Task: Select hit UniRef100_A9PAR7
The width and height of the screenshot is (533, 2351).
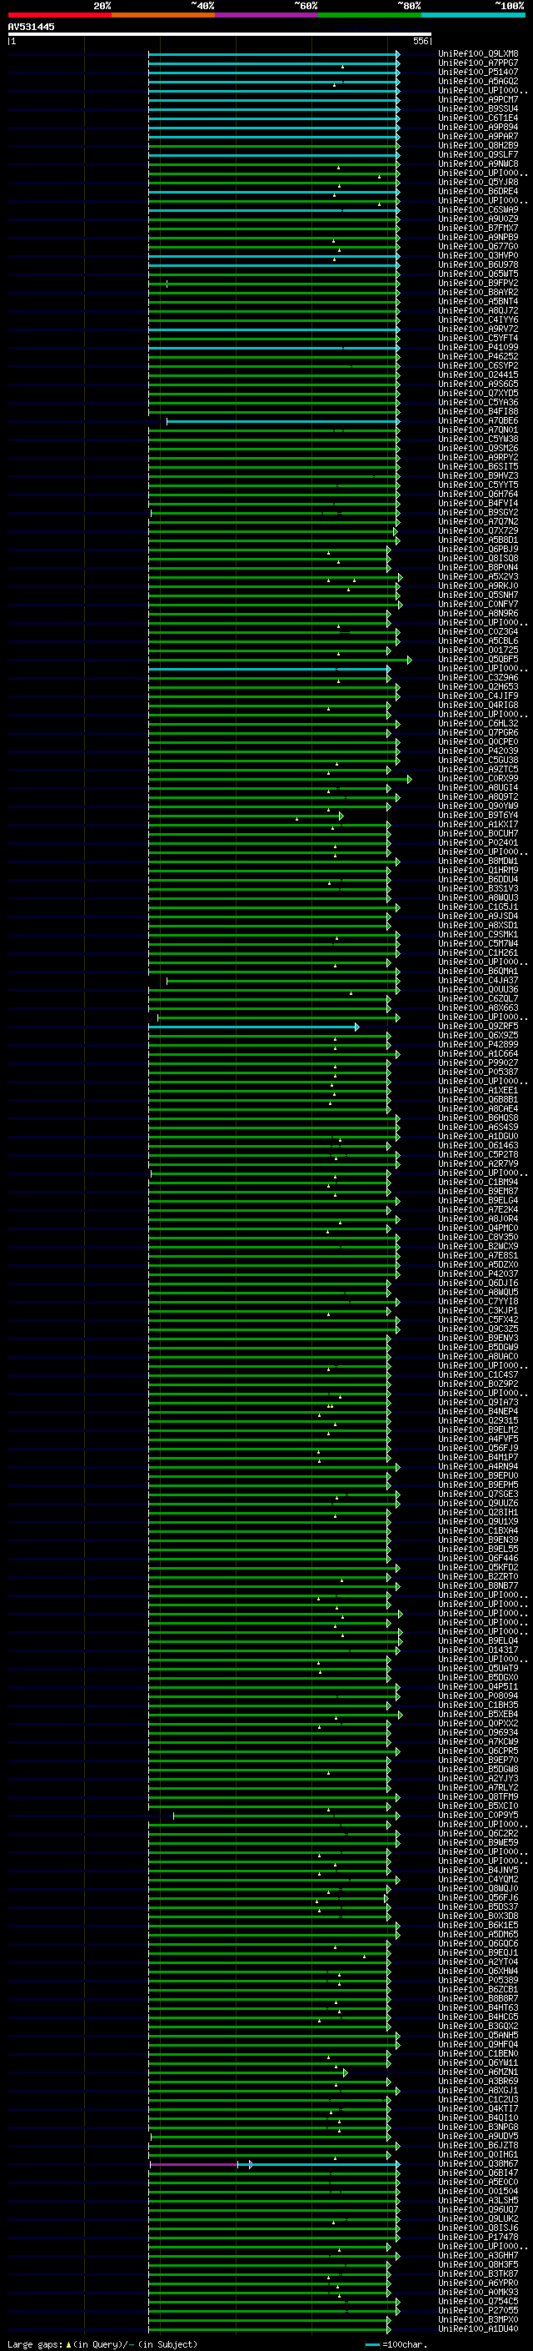Action: click(x=478, y=136)
